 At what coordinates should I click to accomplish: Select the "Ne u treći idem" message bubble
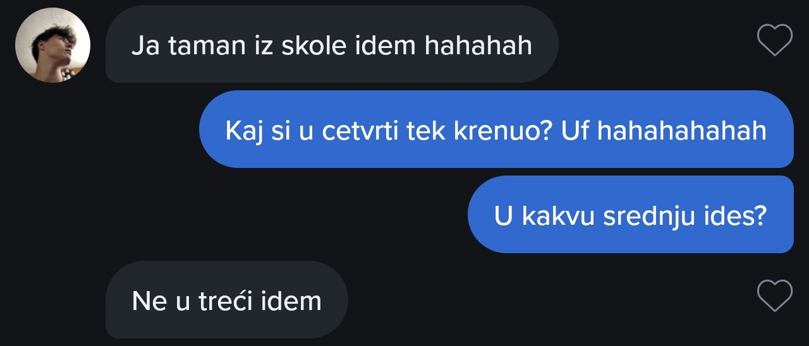[x=227, y=300]
